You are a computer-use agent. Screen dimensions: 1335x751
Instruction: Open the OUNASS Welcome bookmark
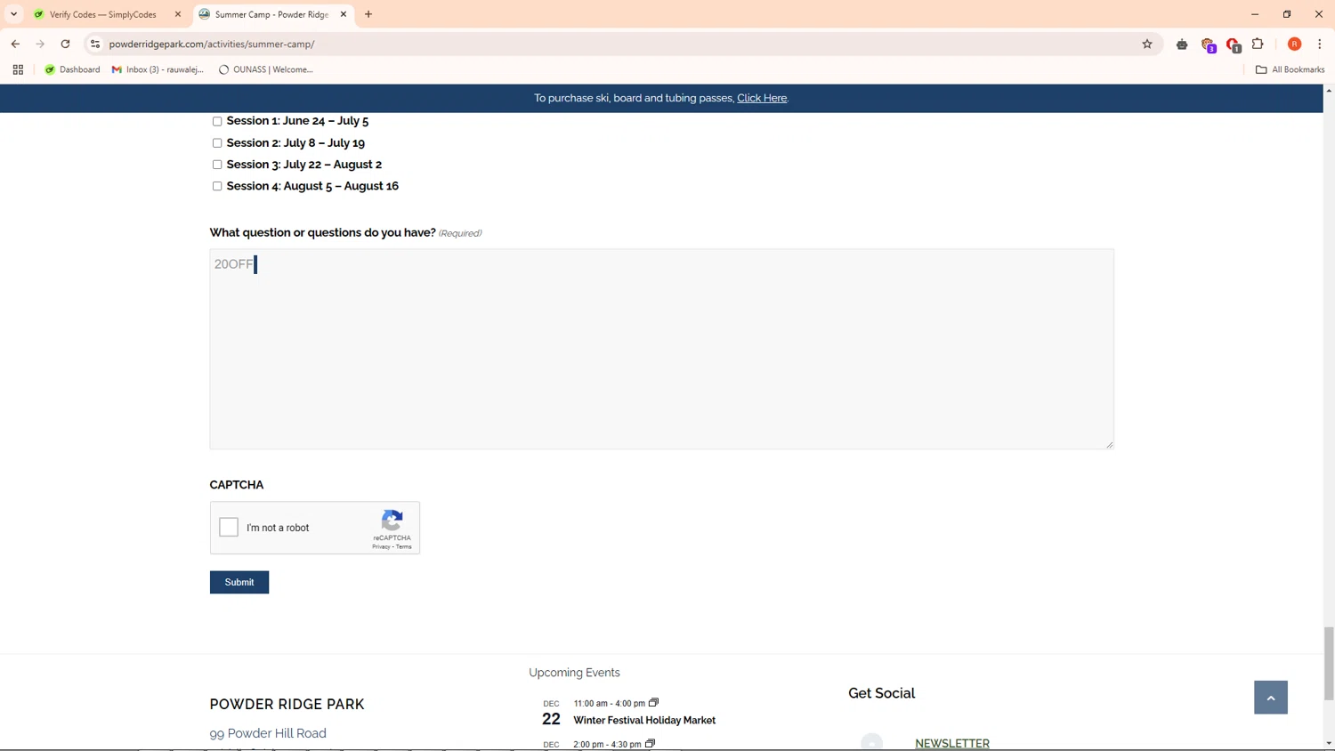pyautogui.click(x=265, y=69)
